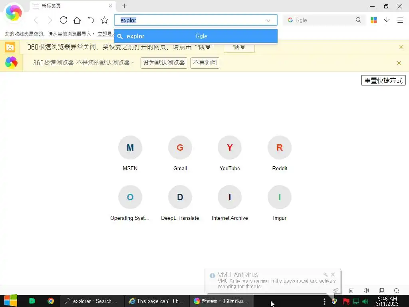Click the security shield tray icon

tap(334, 301)
